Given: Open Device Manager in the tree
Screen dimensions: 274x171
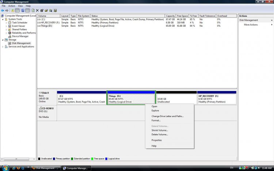Looking at the screenshot, I should [x=20, y=36].
